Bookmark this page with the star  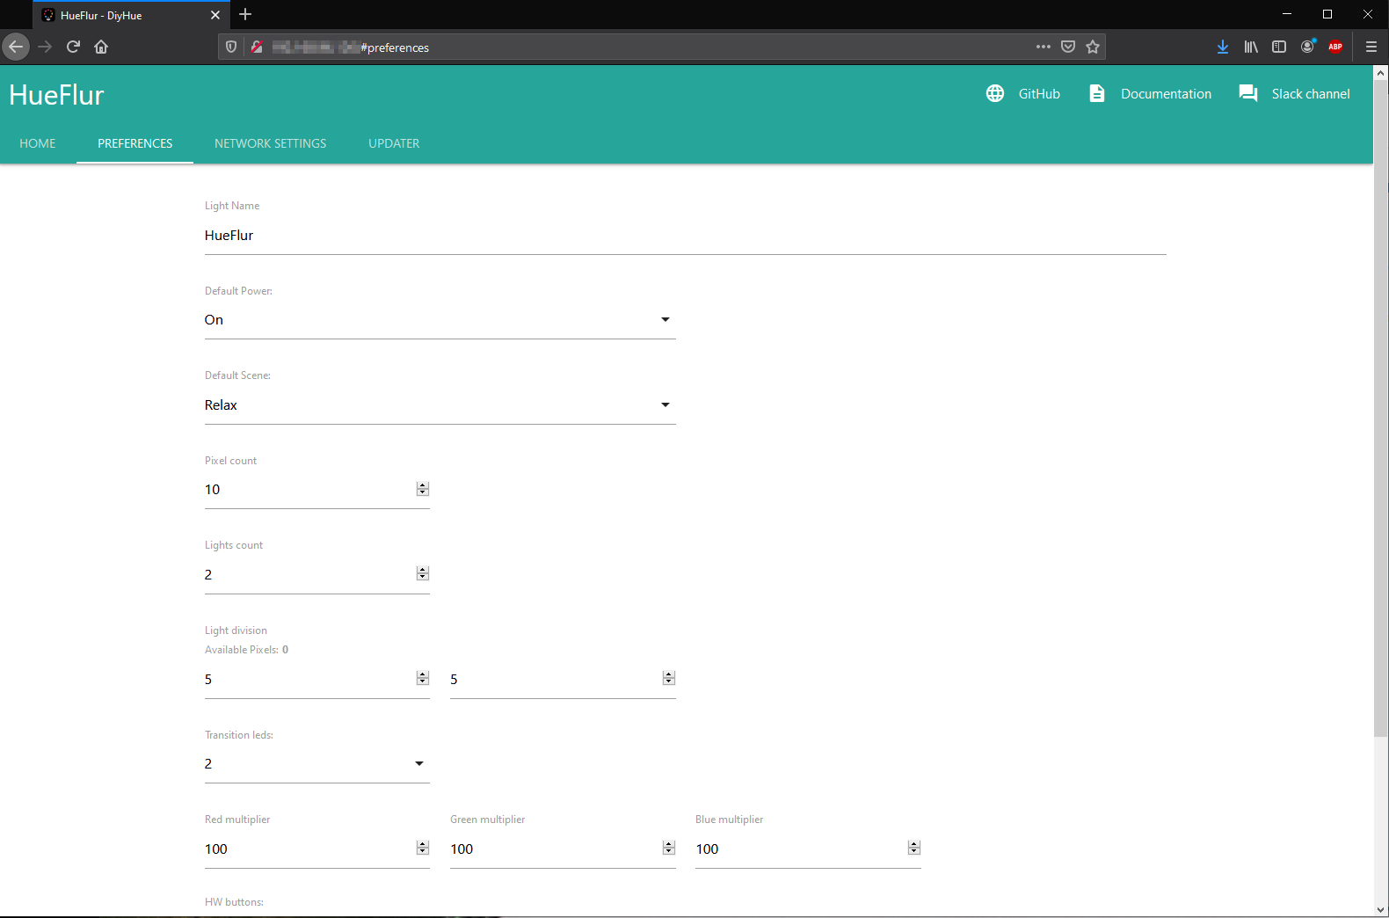[1093, 47]
